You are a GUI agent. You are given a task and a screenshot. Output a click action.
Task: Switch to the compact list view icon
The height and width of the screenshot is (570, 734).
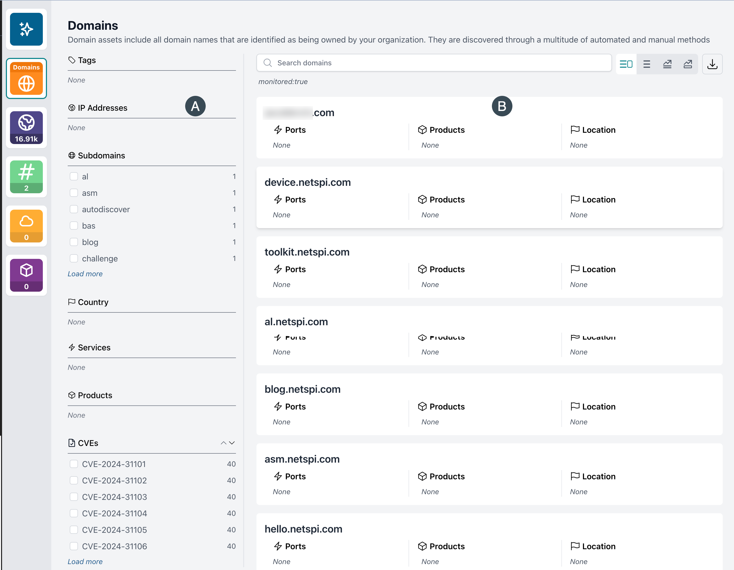click(647, 64)
